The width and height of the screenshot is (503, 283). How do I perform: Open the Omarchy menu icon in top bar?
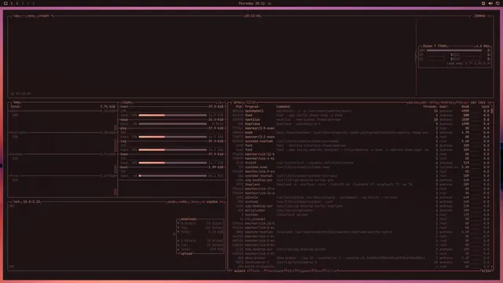(x=6, y=3)
